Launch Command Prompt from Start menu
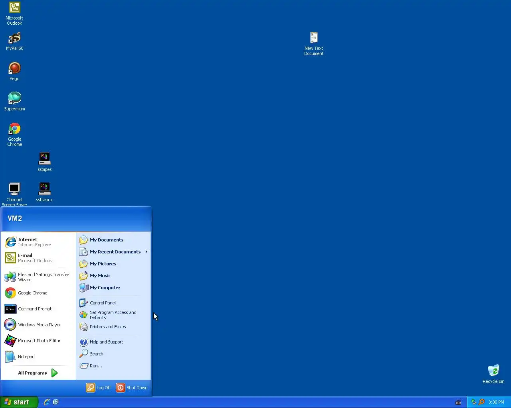Viewport: 511px width, 408px height. pos(38,309)
